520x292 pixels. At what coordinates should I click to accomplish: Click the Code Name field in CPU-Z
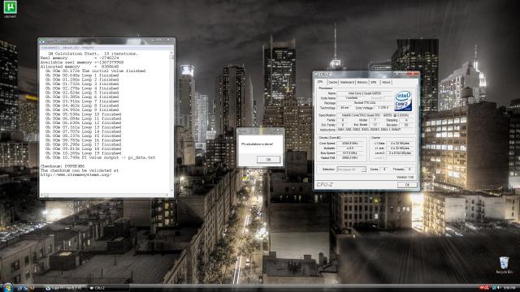click(x=352, y=98)
